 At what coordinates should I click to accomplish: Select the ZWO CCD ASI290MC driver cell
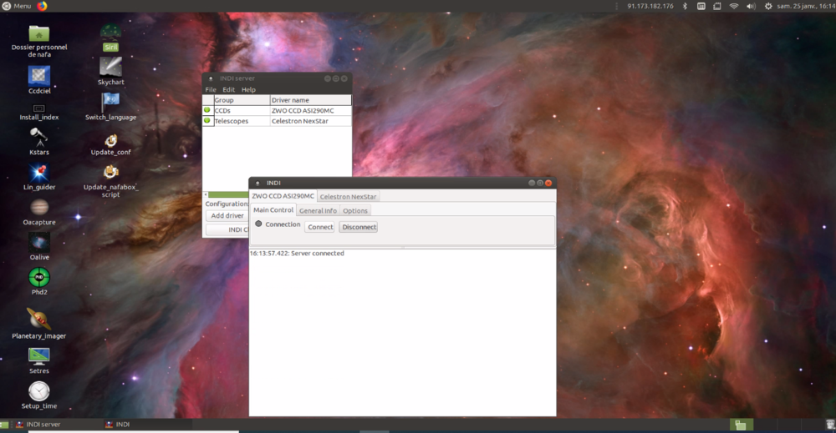[310, 111]
